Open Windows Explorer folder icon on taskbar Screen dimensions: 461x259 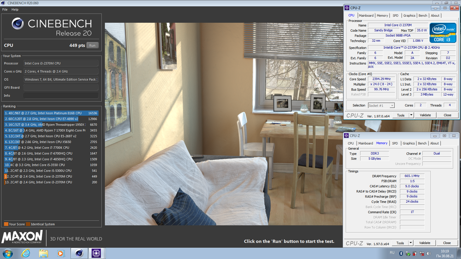pos(44,253)
